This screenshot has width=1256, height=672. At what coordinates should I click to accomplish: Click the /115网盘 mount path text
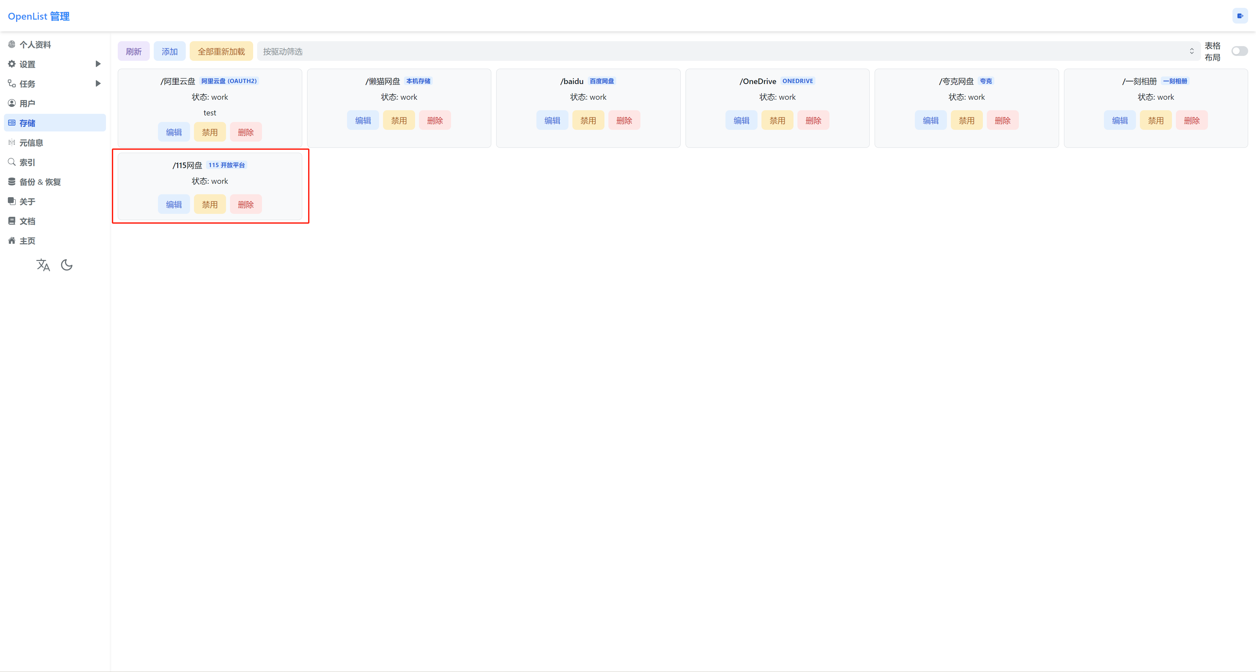pyautogui.click(x=187, y=165)
